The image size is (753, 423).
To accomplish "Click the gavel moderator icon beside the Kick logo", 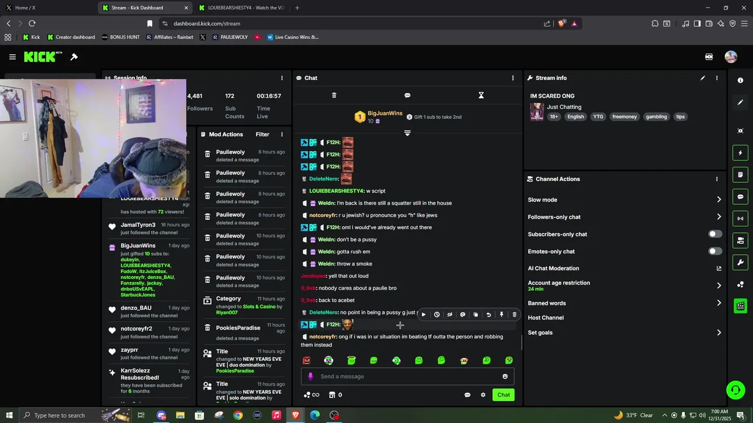I will point(74,57).
